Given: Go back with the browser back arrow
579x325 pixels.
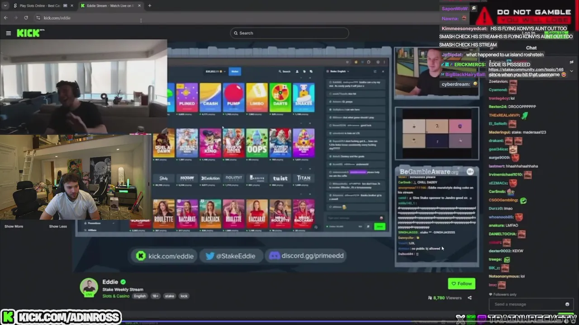Looking at the screenshot, I should 5,18.
